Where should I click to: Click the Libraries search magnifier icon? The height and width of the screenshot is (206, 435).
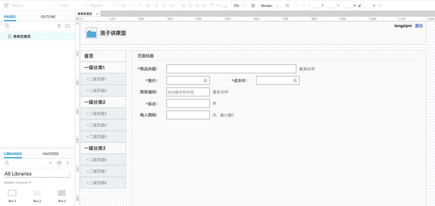tap(7, 163)
